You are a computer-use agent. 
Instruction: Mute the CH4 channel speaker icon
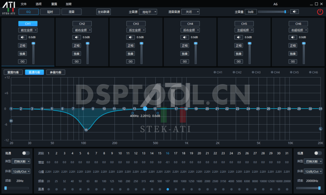[185, 37]
